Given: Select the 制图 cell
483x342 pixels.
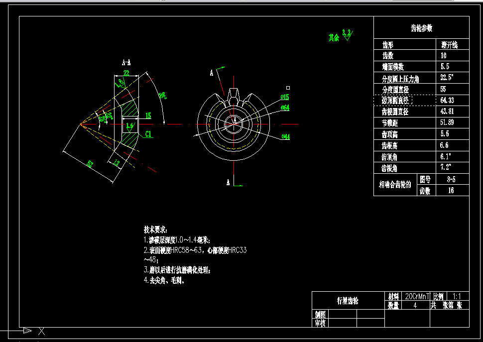Looking at the screenshot, I should click(320, 314).
